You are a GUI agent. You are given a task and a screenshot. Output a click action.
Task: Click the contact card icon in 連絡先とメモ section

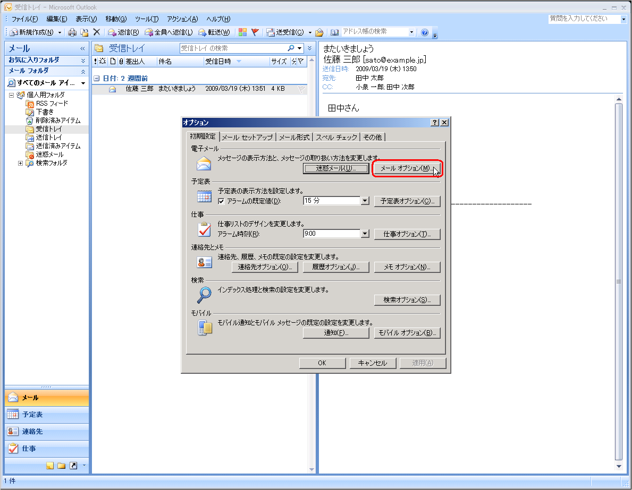click(x=204, y=262)
